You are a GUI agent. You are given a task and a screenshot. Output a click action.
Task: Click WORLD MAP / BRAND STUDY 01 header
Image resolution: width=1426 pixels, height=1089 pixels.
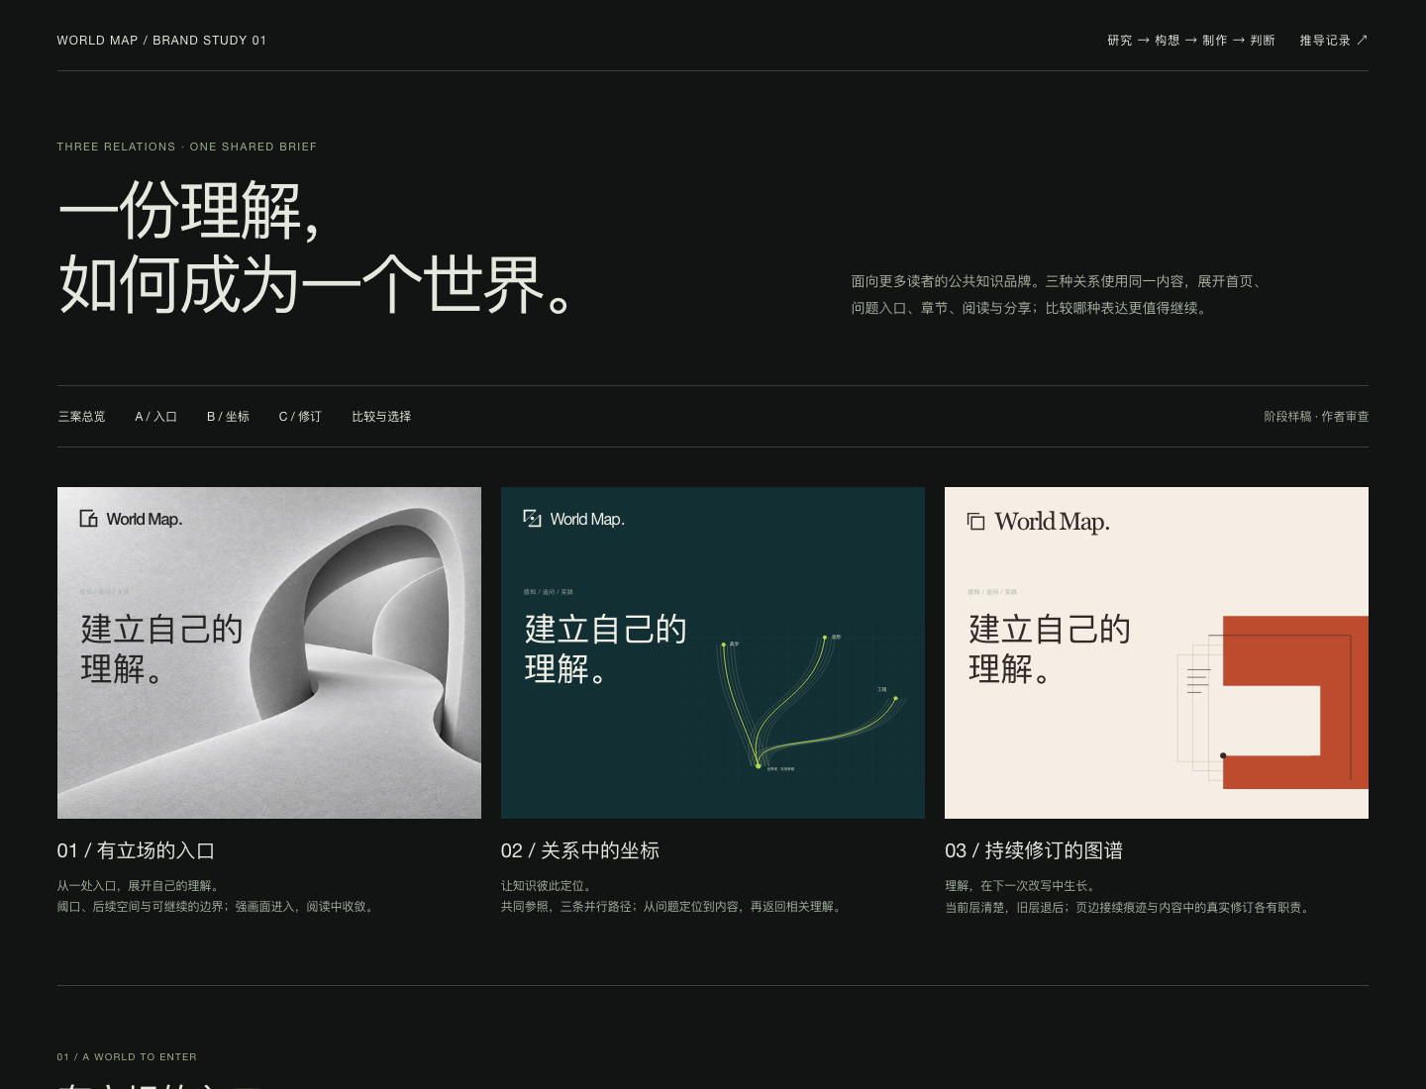click(161, 41)
